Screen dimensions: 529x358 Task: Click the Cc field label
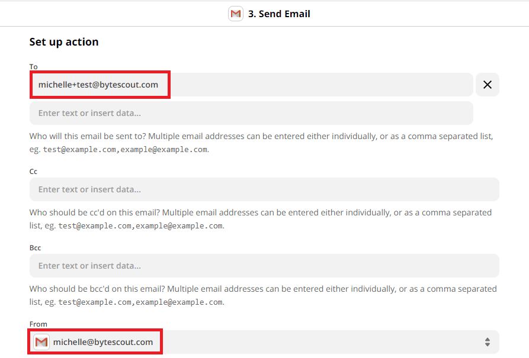point(33,171)
